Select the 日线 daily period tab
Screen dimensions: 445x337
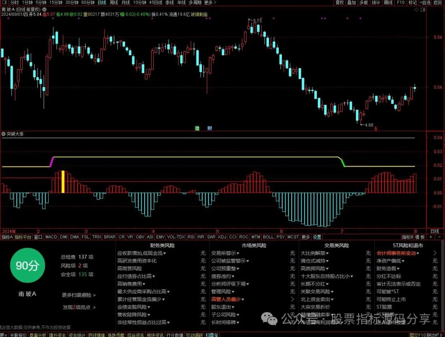click(x=102, y=2)
